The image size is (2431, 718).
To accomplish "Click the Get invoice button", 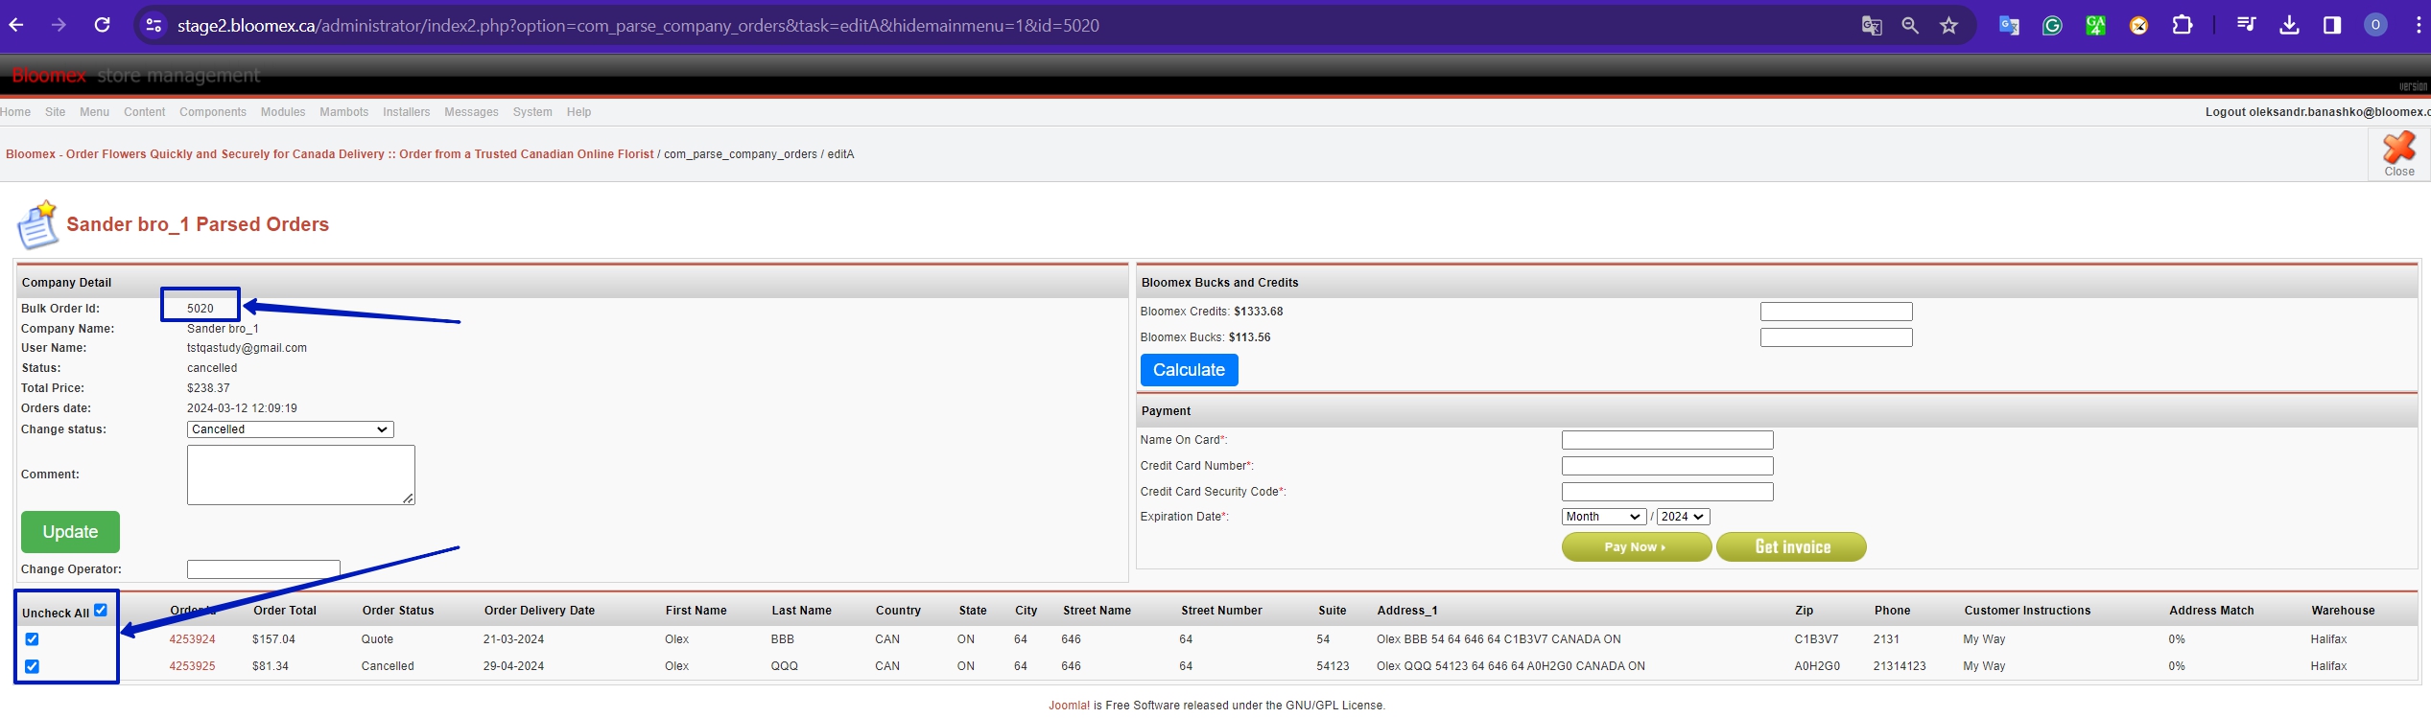I will coord(1791,546).
